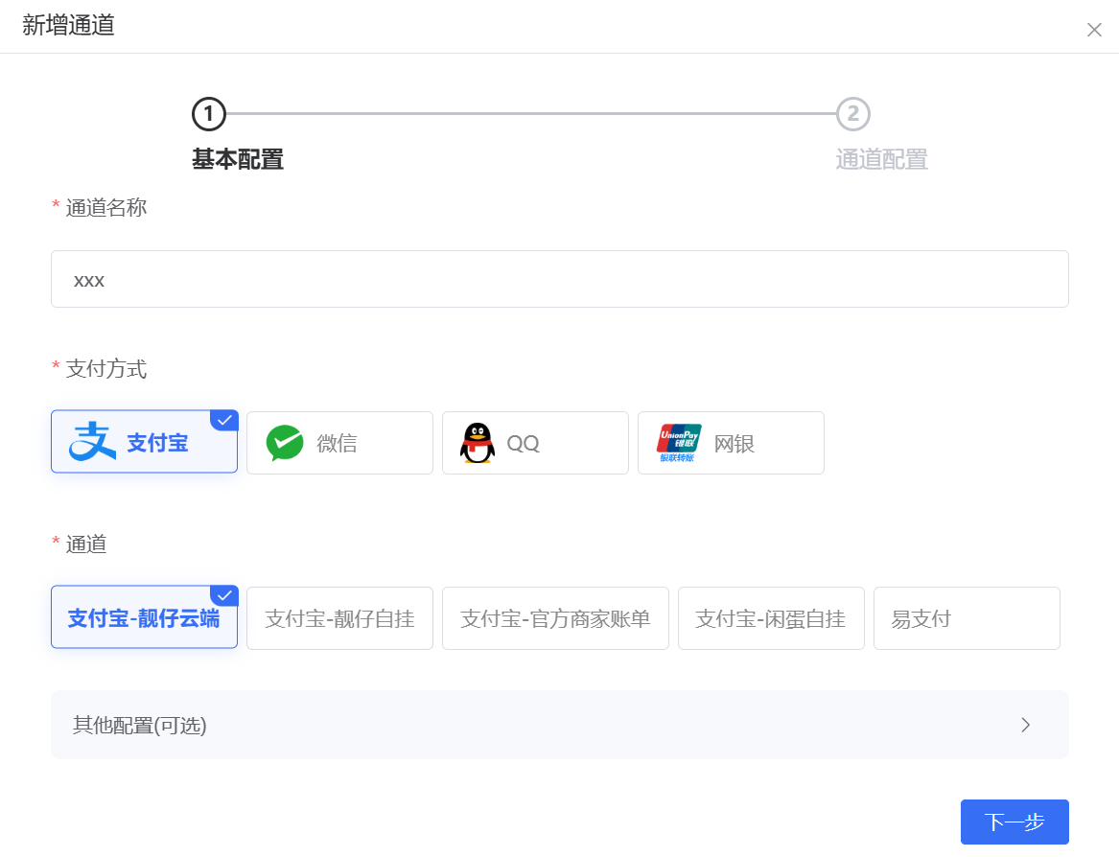This screenshot has width=1119, height=857.
Task: Choose the QQ payment method card
Action: pyautogui.click(x=535, y=443)
